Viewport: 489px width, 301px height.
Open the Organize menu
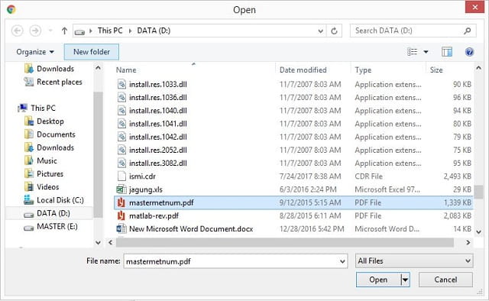coord(35,52)
